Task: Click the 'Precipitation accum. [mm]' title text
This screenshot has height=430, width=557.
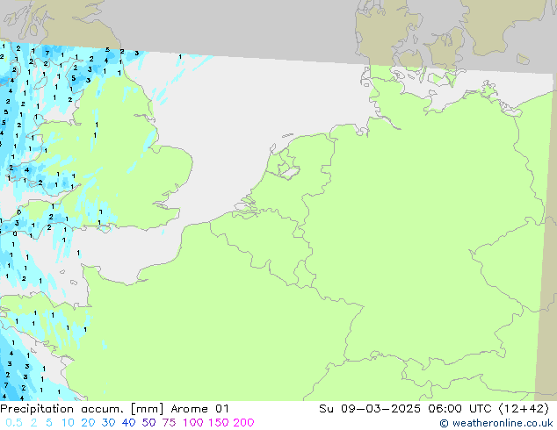Action: 82,409
